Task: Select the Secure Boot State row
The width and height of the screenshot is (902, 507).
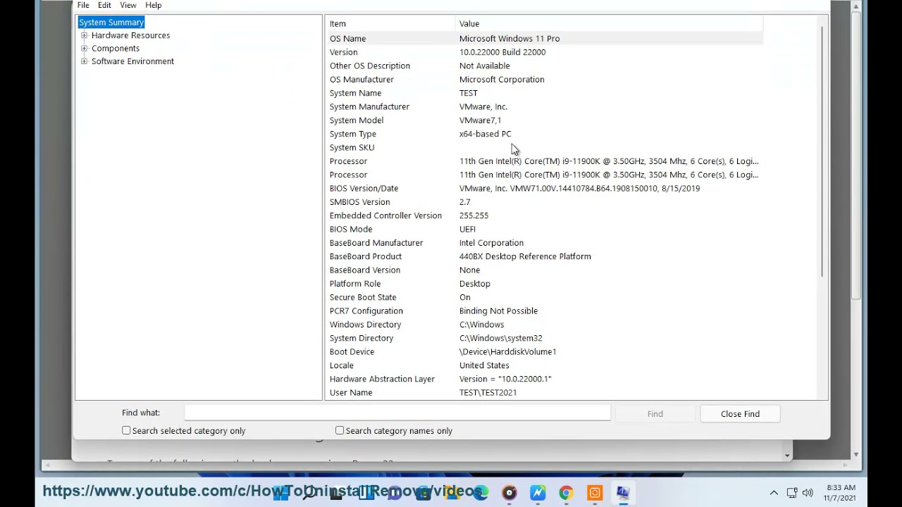Action: (x=544, y=297)
